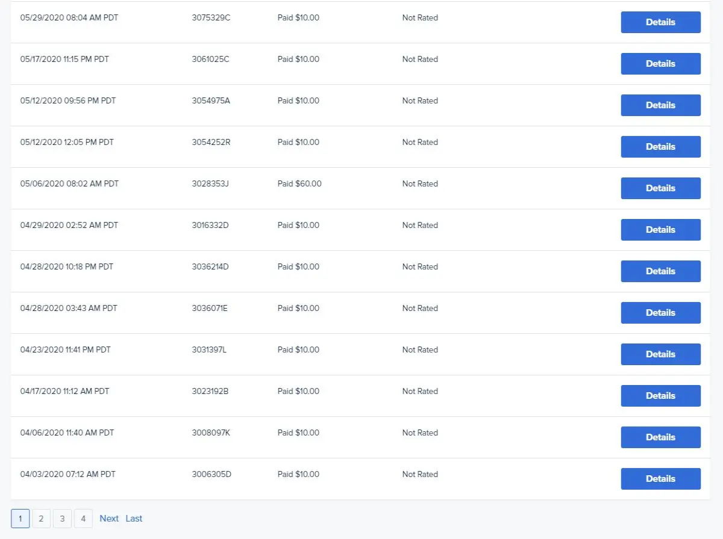Click Paid $10.00 in row 3006305D
The height and width of the screenshot is (539, 723).
pyautogui.click(x=298, y=475)
